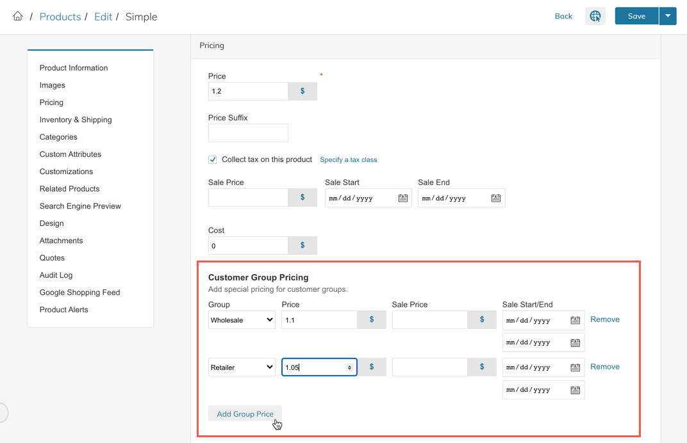Open calendar for Wholesale sale start date

(575, 320)
